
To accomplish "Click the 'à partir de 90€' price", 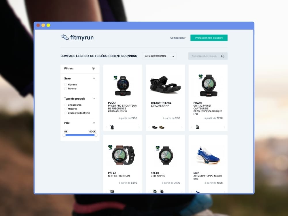I will 171,118.
